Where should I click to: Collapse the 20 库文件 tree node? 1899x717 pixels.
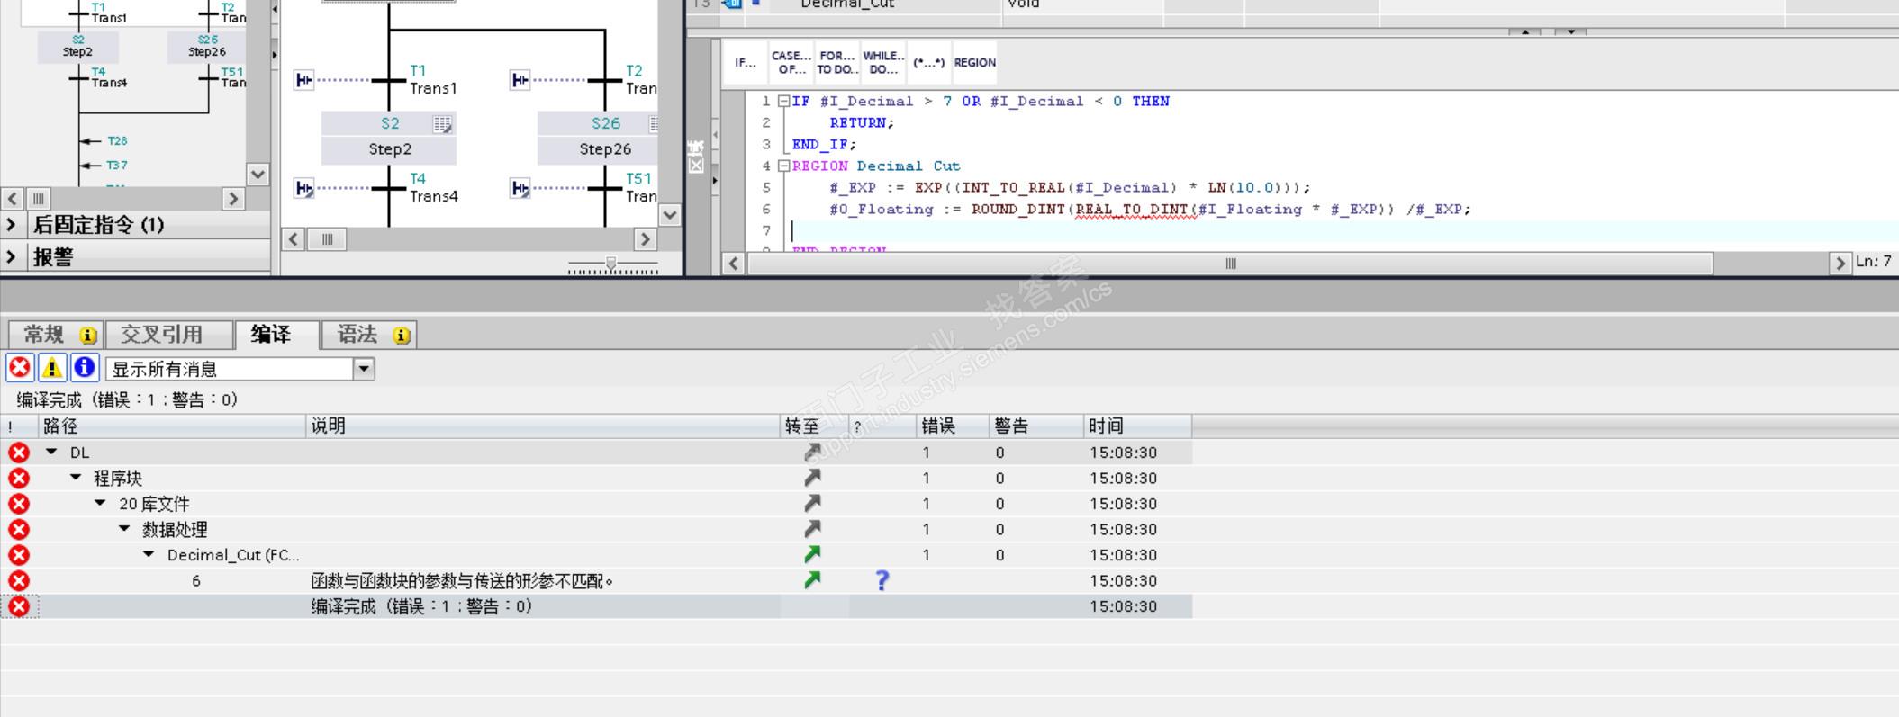100,503
